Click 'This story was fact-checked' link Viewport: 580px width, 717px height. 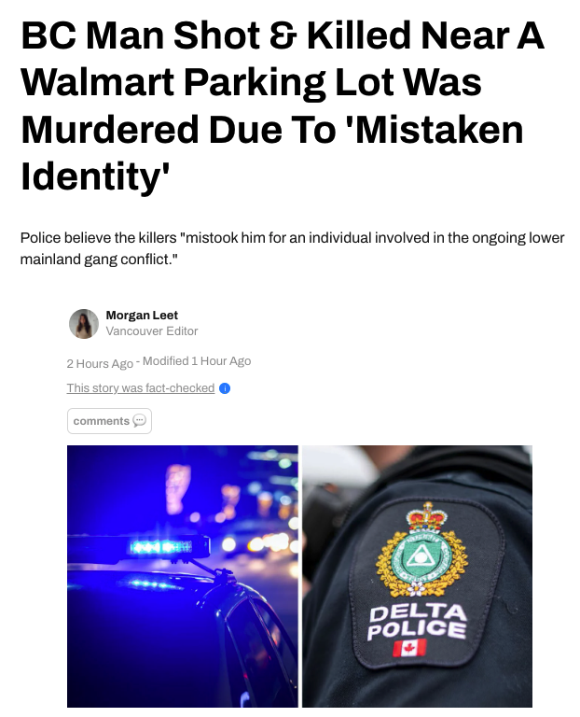[x=141, y=387]
